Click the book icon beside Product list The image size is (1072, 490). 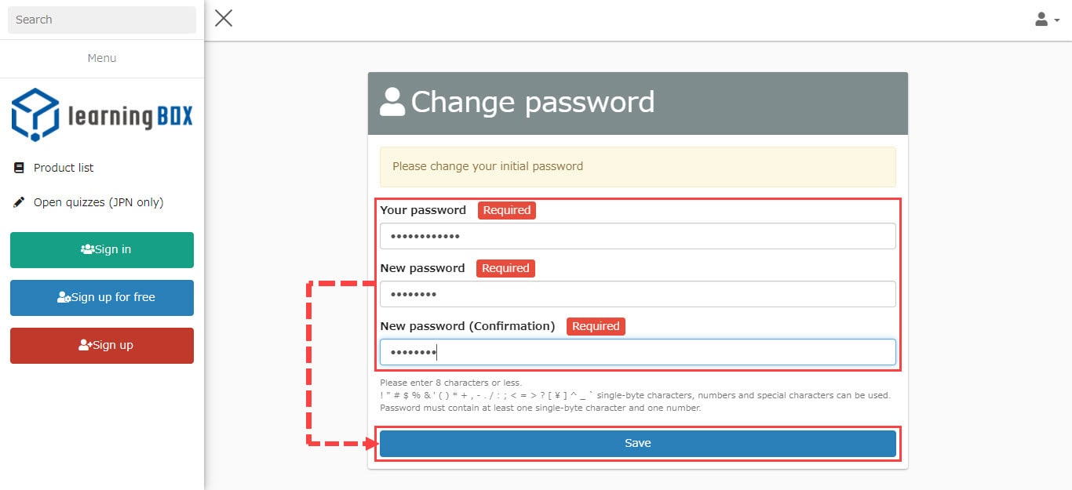[20, 168]
